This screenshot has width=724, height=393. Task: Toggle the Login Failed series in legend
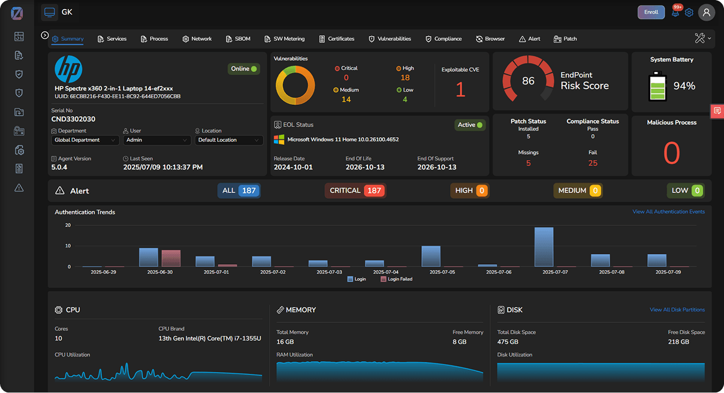click(397, 279)
